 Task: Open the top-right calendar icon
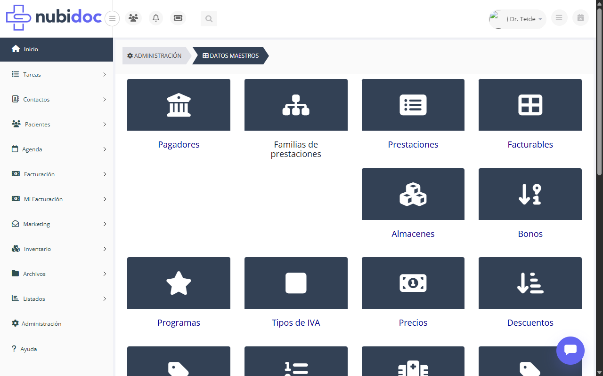click(580, 18)
